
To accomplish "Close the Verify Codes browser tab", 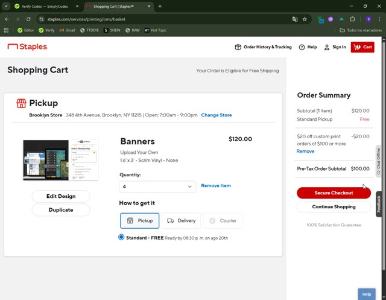I will click(77, 7).
